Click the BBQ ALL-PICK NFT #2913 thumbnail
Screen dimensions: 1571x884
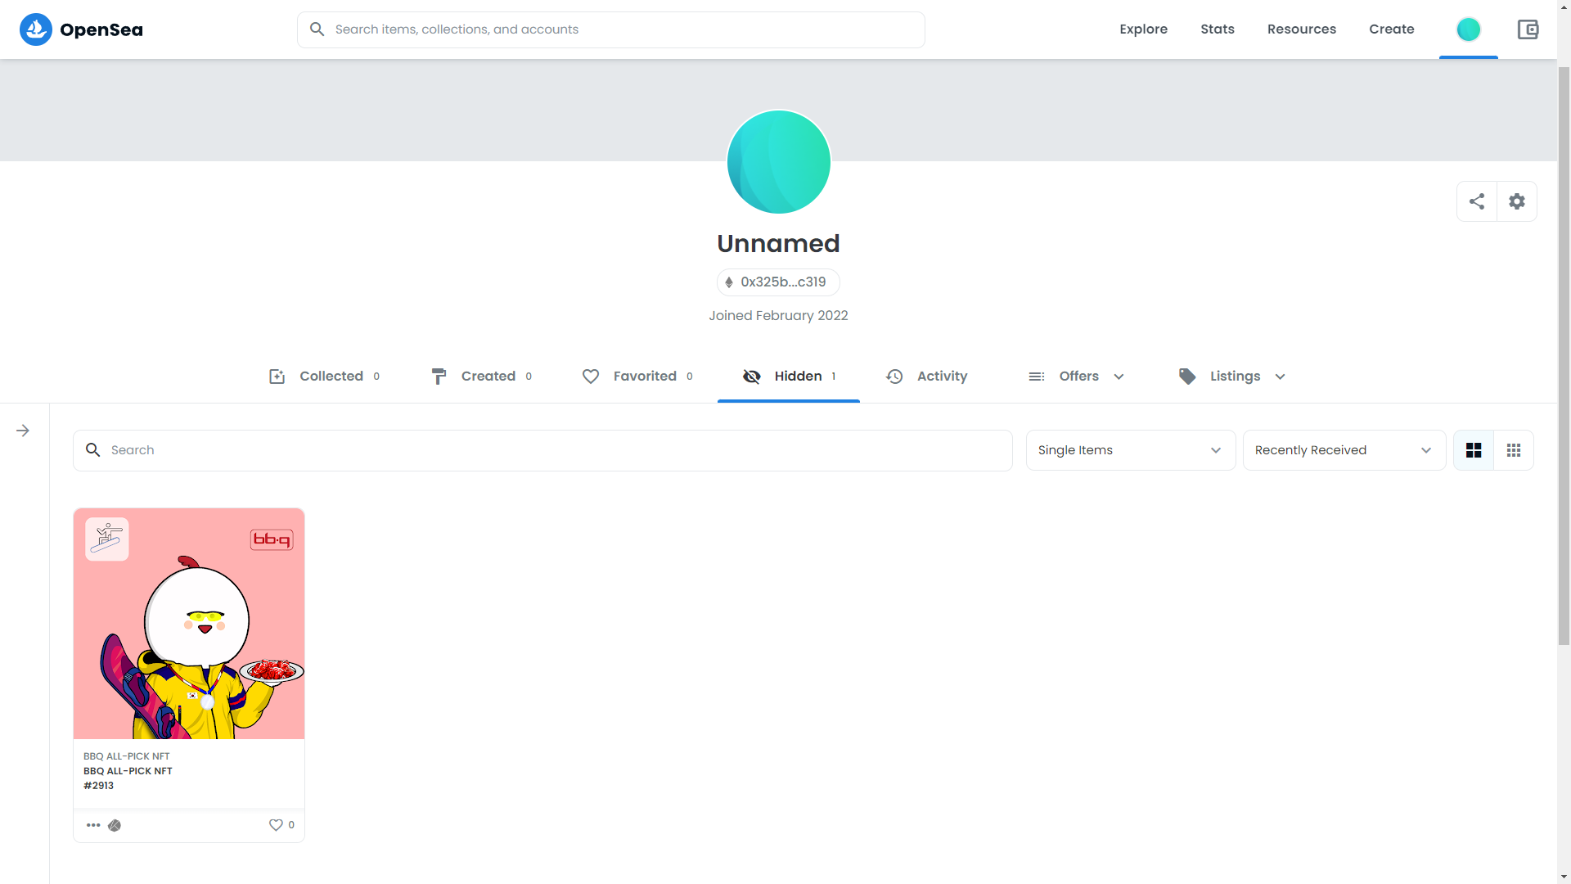pos(189,624)
